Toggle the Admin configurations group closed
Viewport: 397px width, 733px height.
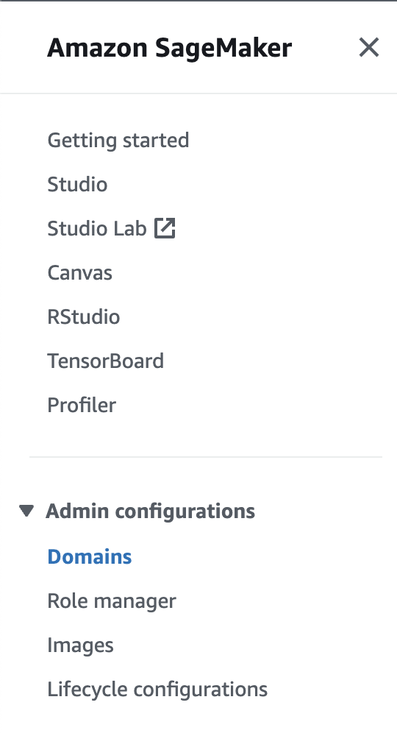[x=26, y=511]
